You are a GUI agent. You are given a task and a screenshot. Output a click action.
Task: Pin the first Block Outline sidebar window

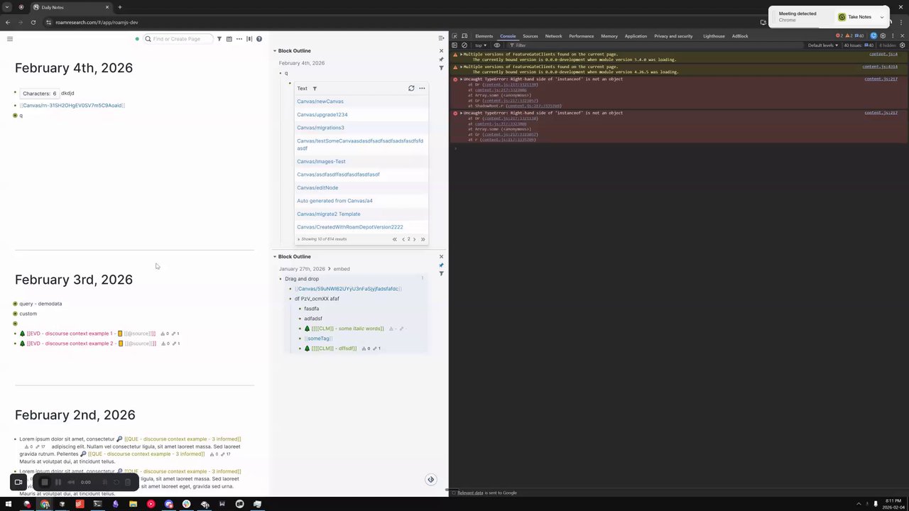tap(441, 60)
